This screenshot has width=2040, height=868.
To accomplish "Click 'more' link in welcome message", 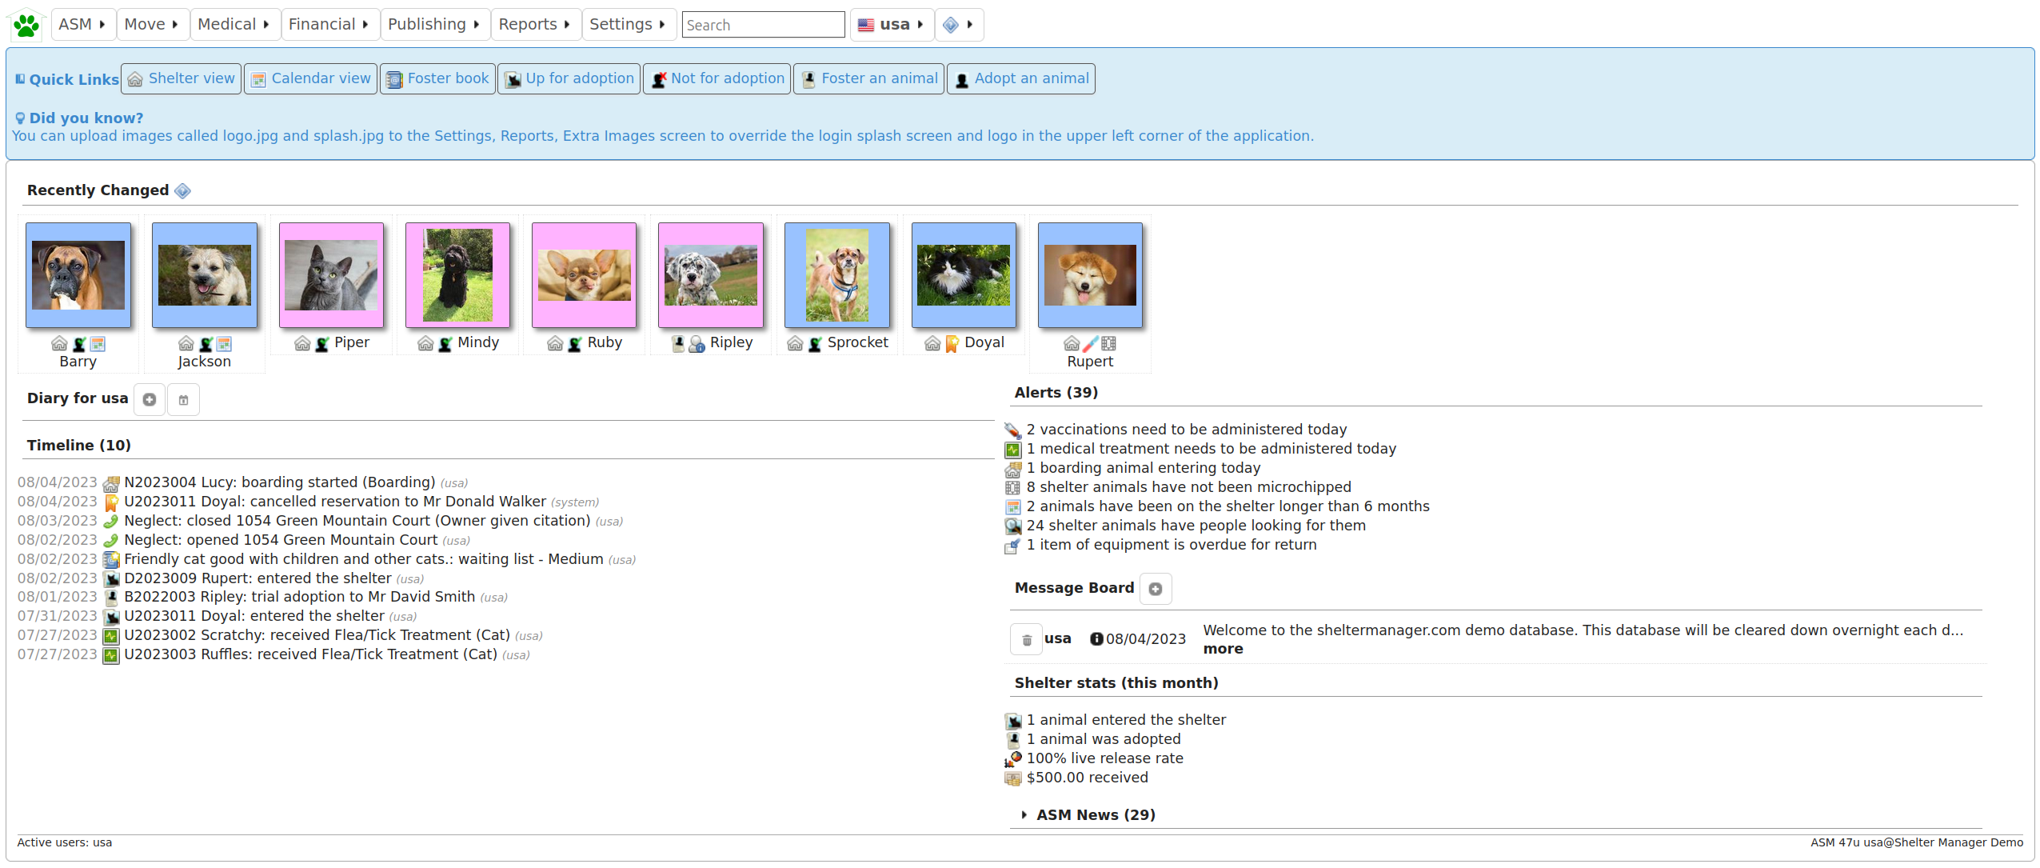I will tap(1223, 650).
